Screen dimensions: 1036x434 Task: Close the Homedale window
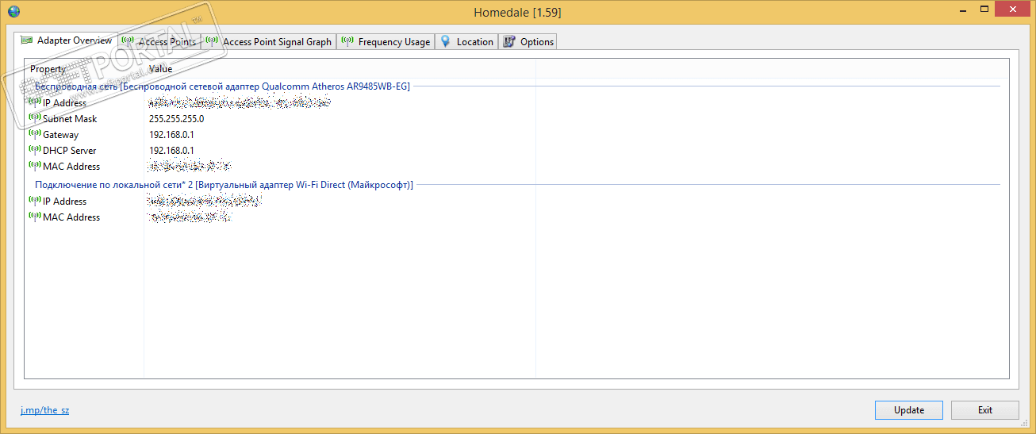click(1014, 9)
